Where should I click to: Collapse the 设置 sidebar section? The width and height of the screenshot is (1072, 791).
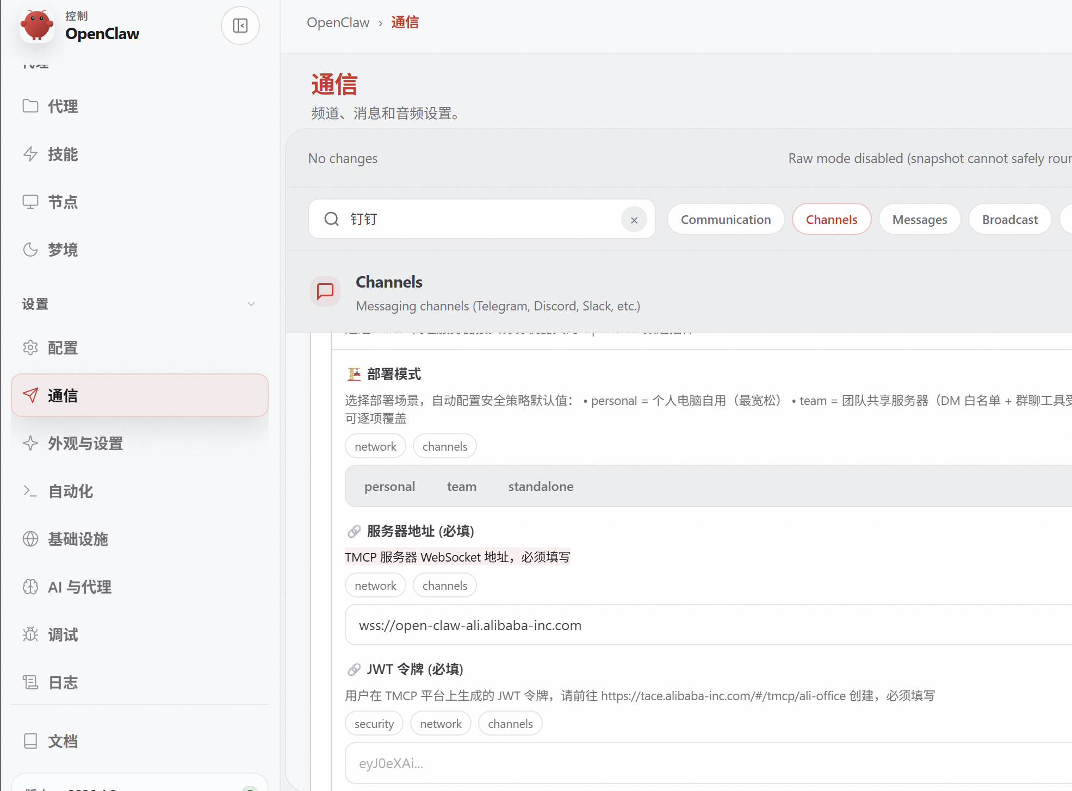[x=251, y=304]
